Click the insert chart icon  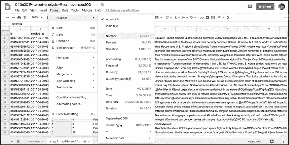pos(213,18)
